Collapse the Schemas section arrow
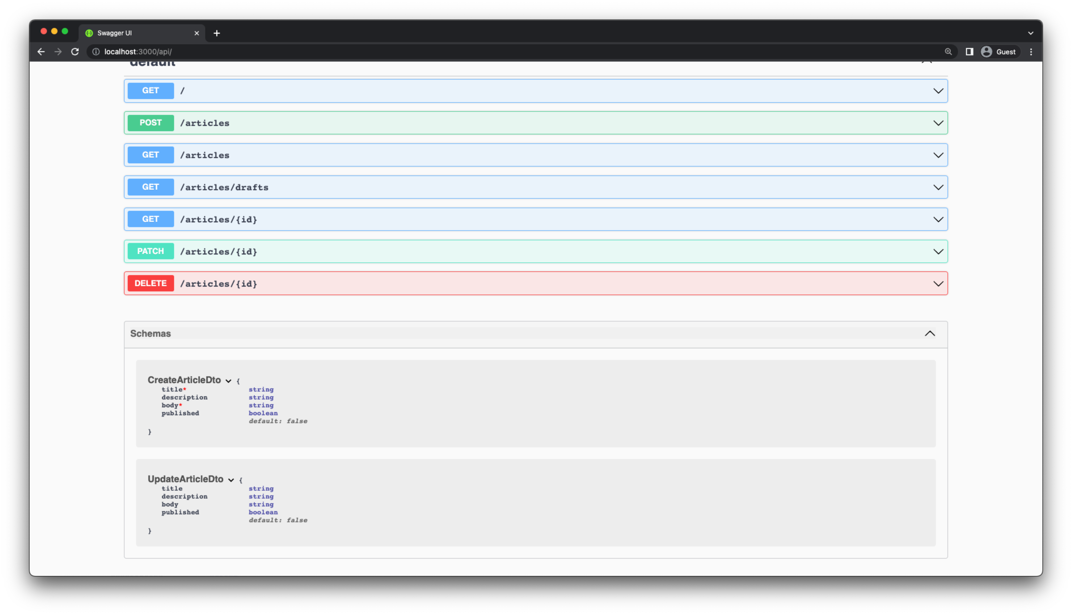 tap(930, 333)
